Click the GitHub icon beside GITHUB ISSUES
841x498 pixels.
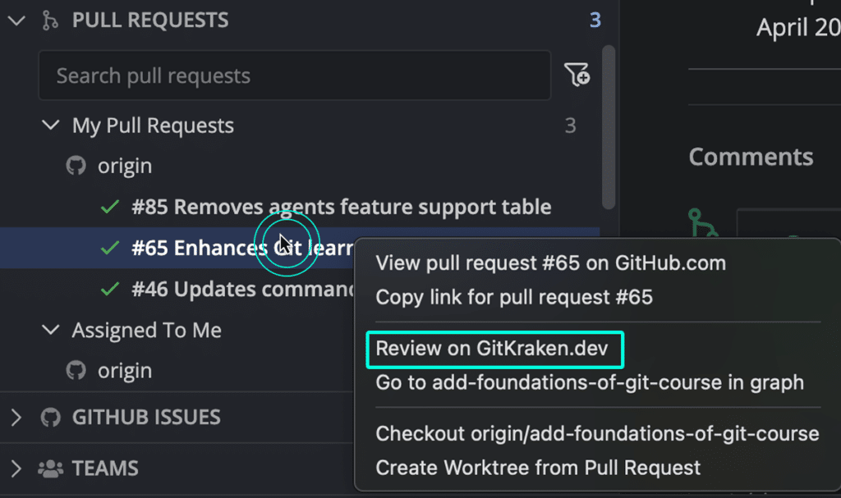coord(51,417)
